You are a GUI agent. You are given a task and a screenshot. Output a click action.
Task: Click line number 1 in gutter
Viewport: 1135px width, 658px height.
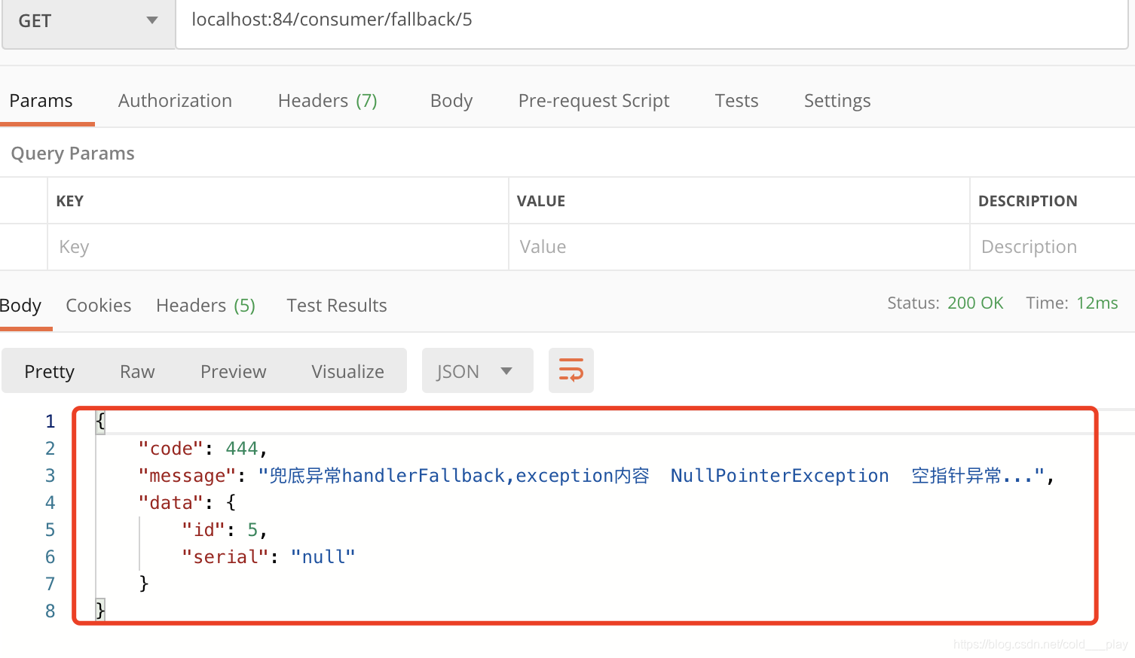(50, 422)
